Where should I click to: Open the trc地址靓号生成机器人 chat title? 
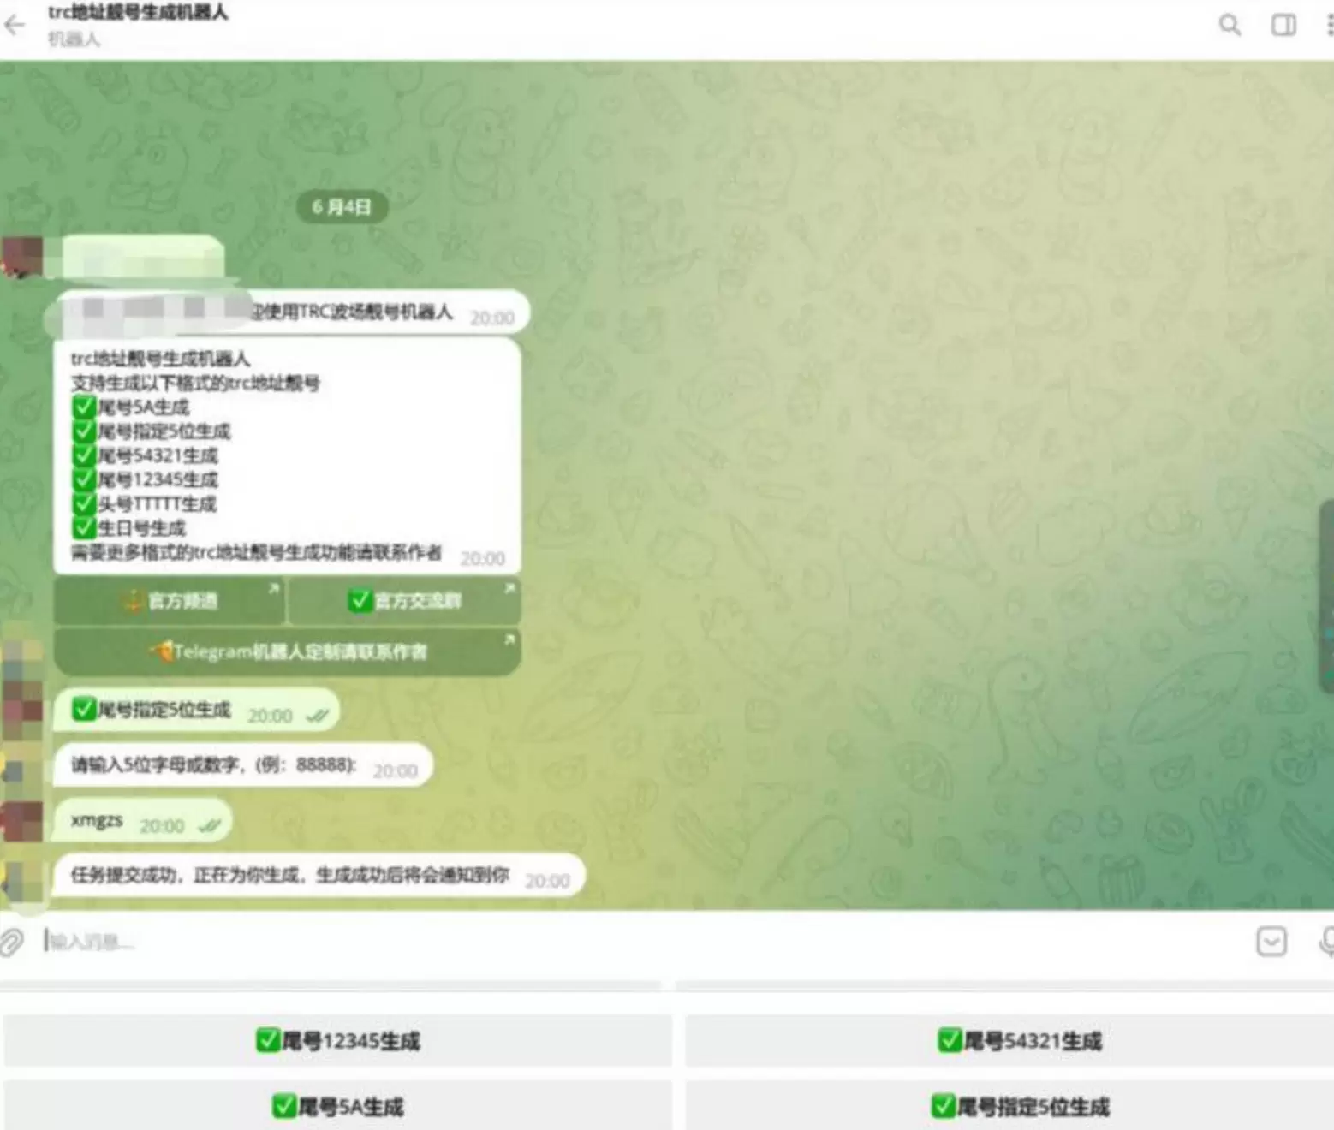pyautogui.click(x=138, y=12)
